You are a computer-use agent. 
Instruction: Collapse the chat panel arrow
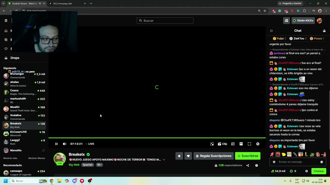(271, 31)
